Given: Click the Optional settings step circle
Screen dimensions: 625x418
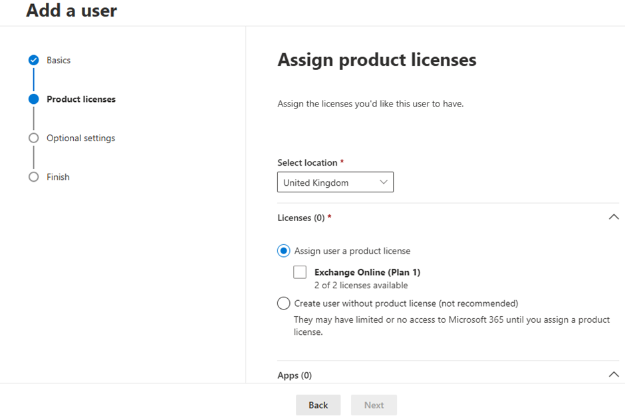Looking at the screenshot, I should point(34,138).
